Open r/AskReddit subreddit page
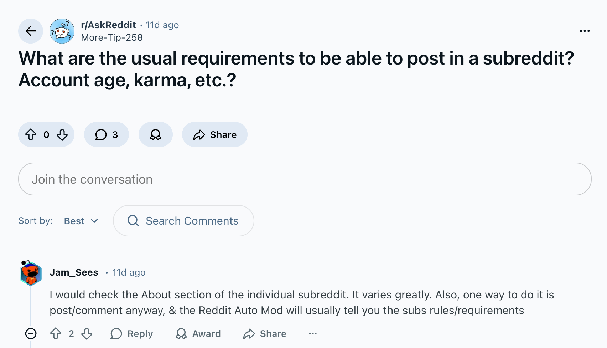This screenshot has width=607, height=348. click(108, 25)
